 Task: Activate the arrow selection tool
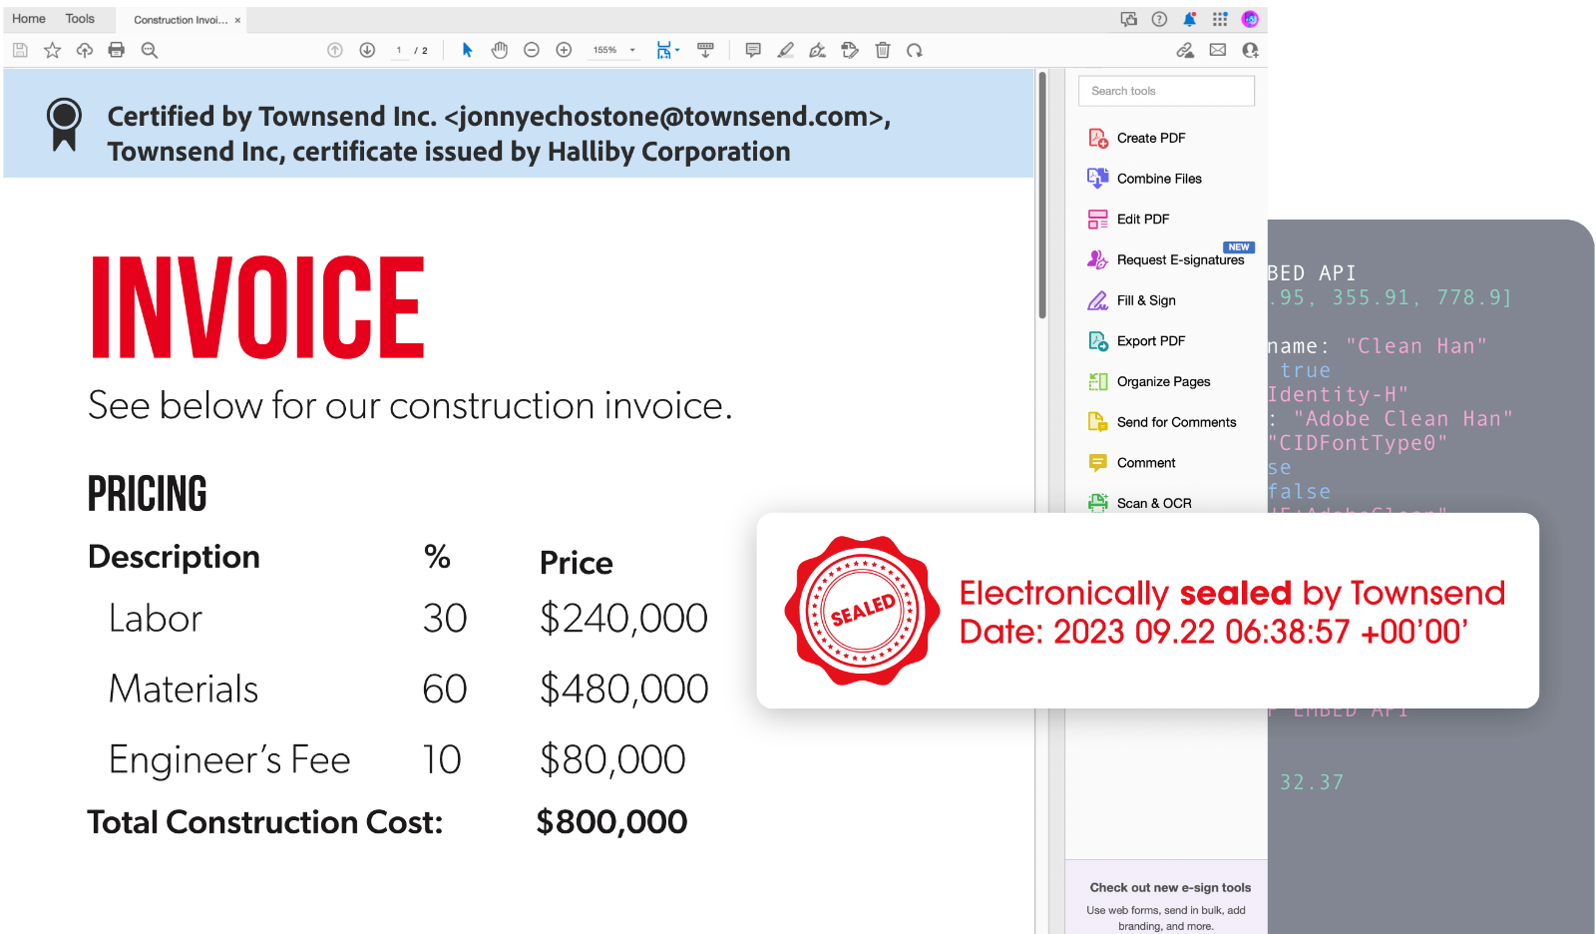tap(467, 50)
